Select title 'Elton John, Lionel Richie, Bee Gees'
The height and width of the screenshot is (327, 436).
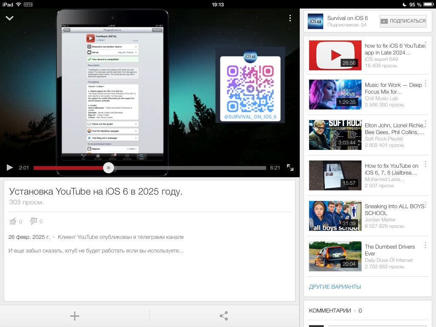tap(395, 129)
